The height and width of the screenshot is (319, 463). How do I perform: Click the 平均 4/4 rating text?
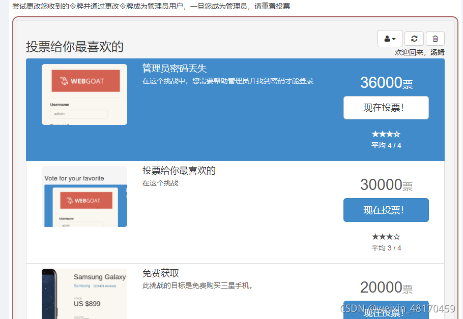(386, 145)
